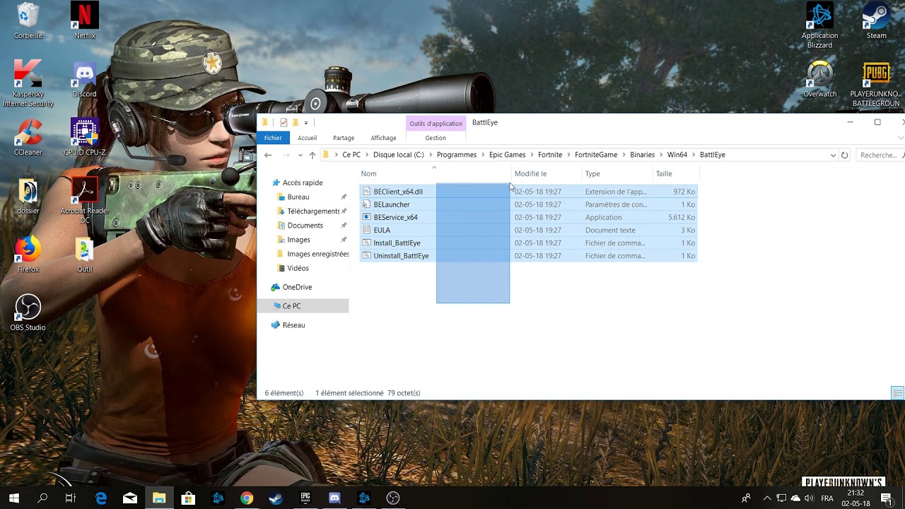The image size is (905, 509).
Task: Click the Outil desktop icon
Action: 85,255
